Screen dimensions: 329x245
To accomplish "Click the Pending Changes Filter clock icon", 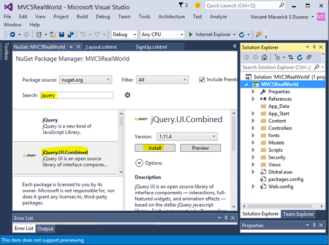I will coord(277,57).
